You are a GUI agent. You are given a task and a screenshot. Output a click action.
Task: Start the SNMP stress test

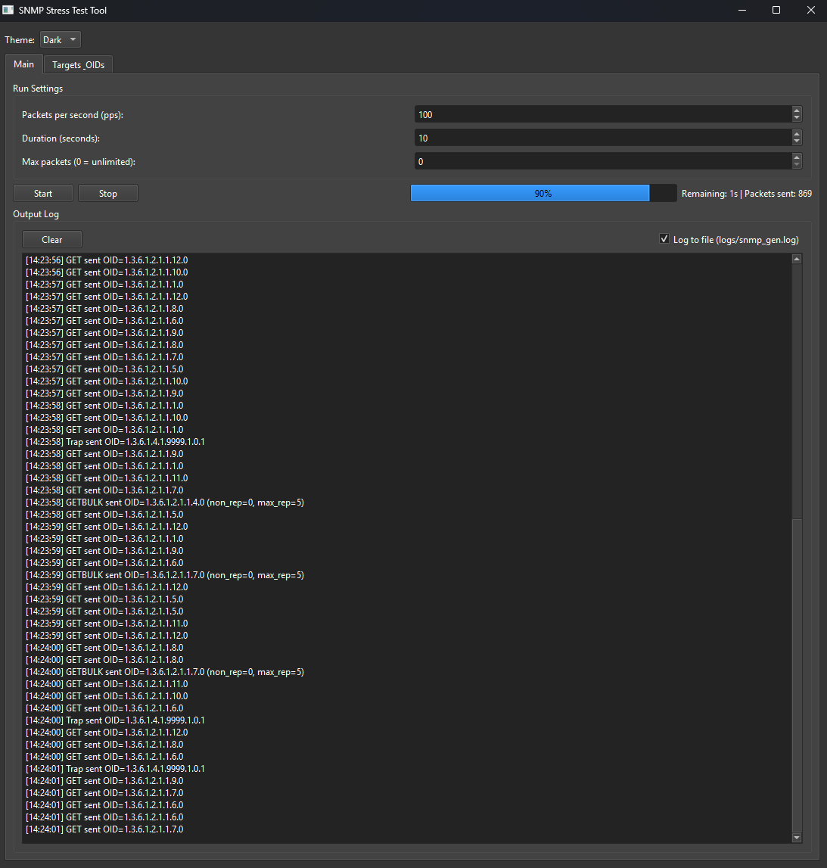coord(42,193)
